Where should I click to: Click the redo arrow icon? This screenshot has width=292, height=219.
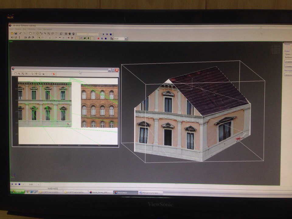(24, 33)
